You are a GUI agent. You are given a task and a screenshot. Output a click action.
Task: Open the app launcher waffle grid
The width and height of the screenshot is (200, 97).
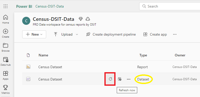coord(6,6)
